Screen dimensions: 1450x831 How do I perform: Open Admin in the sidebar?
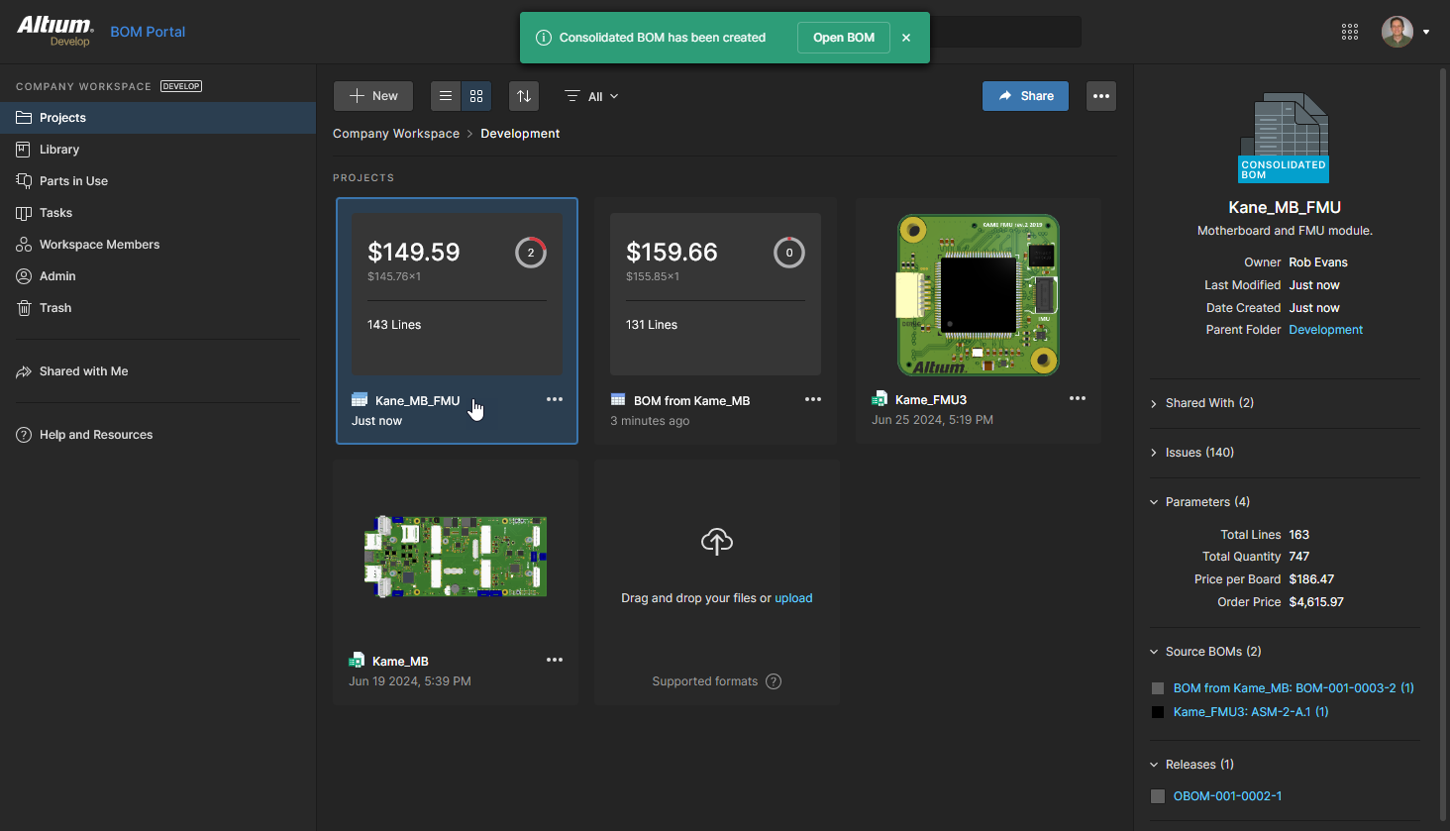(x=158, y=276)
